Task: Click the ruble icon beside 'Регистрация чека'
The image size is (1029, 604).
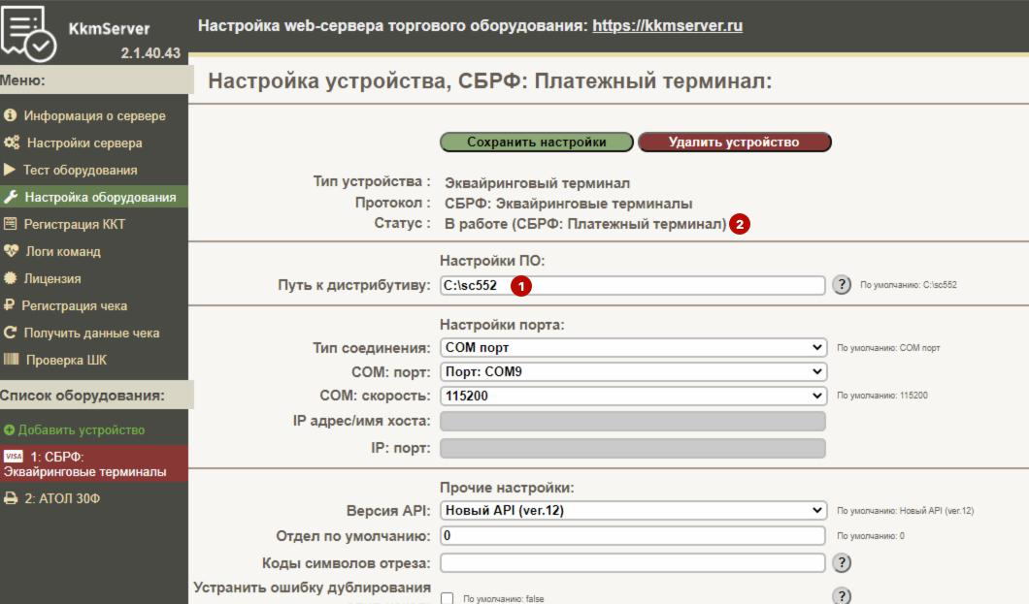Action: [9, 305]
